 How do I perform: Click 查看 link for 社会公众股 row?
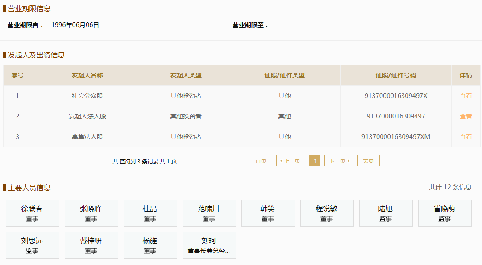tap(465, 96)
